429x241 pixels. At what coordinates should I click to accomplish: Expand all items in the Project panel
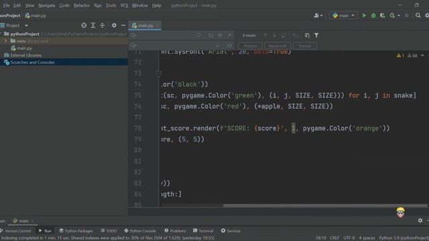coord(93,25)
